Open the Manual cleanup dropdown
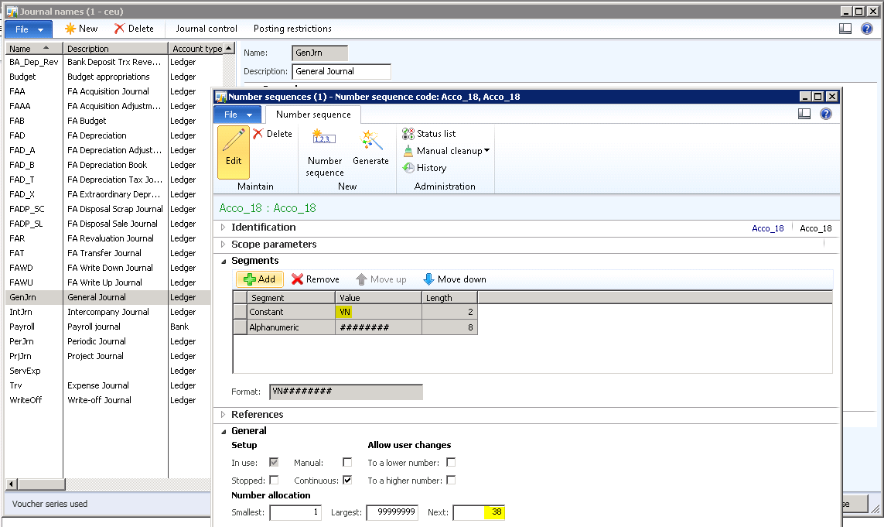Screen dimensions: 884x527 [448, 151]
